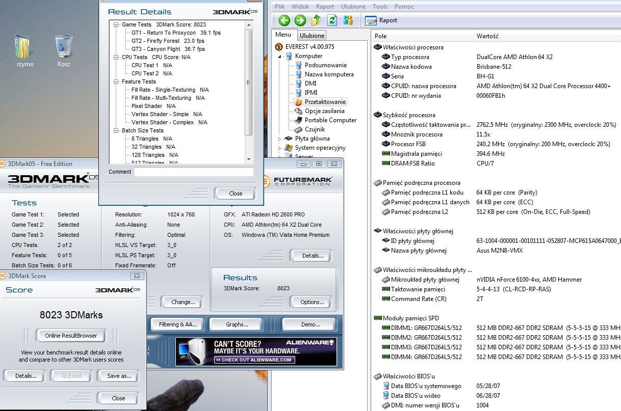
Task: Open Filtering & AA... settings
Action: 177,324
